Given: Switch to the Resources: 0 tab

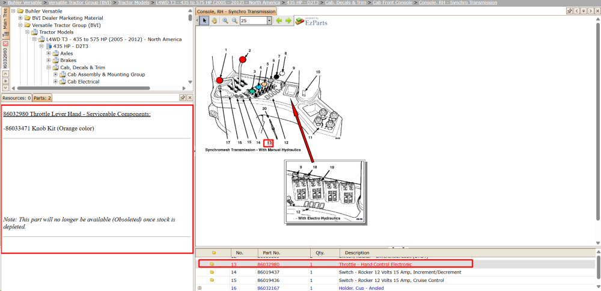Looking at the screenshot, I should pos(16,98).
